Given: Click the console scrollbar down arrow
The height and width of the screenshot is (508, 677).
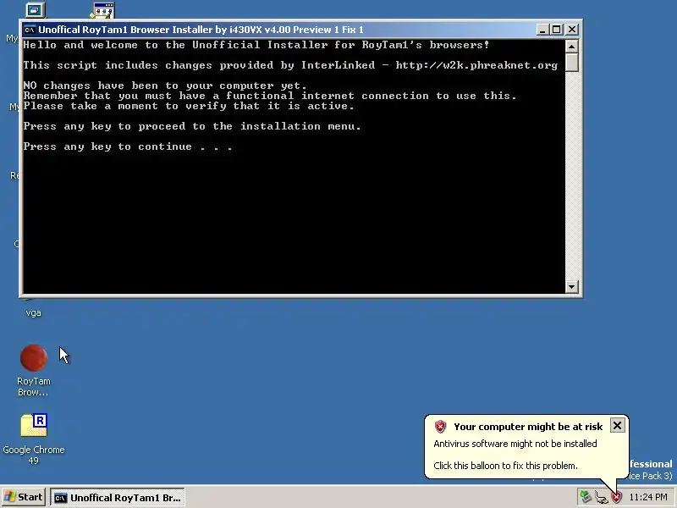Looking at the screenshot, I should (572, 286).
